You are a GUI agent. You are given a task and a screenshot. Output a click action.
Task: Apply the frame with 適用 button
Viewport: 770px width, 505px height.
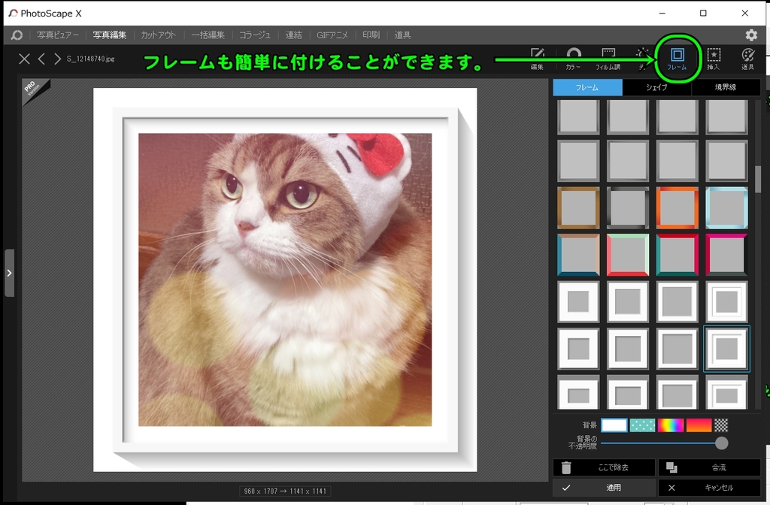(604, 487)
